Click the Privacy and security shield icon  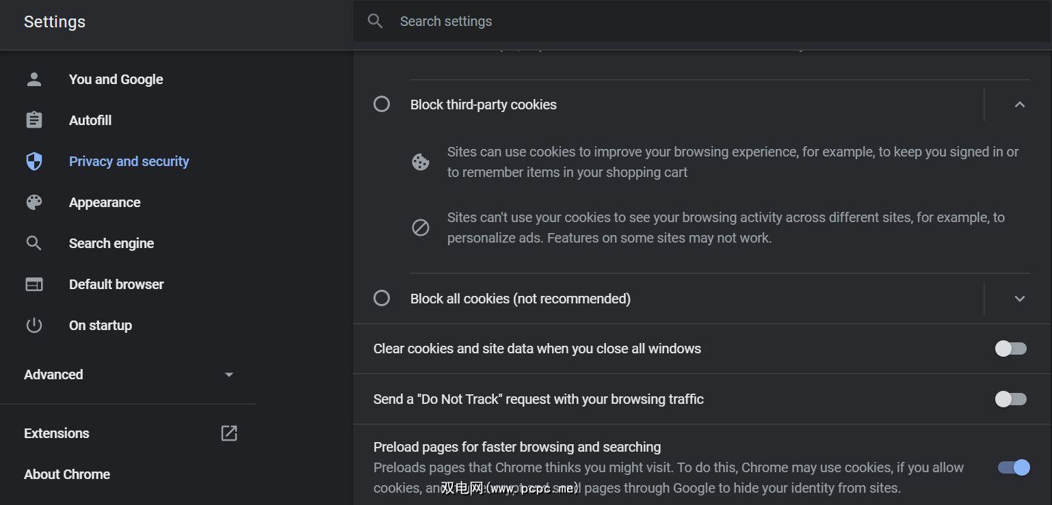point(34,161)
